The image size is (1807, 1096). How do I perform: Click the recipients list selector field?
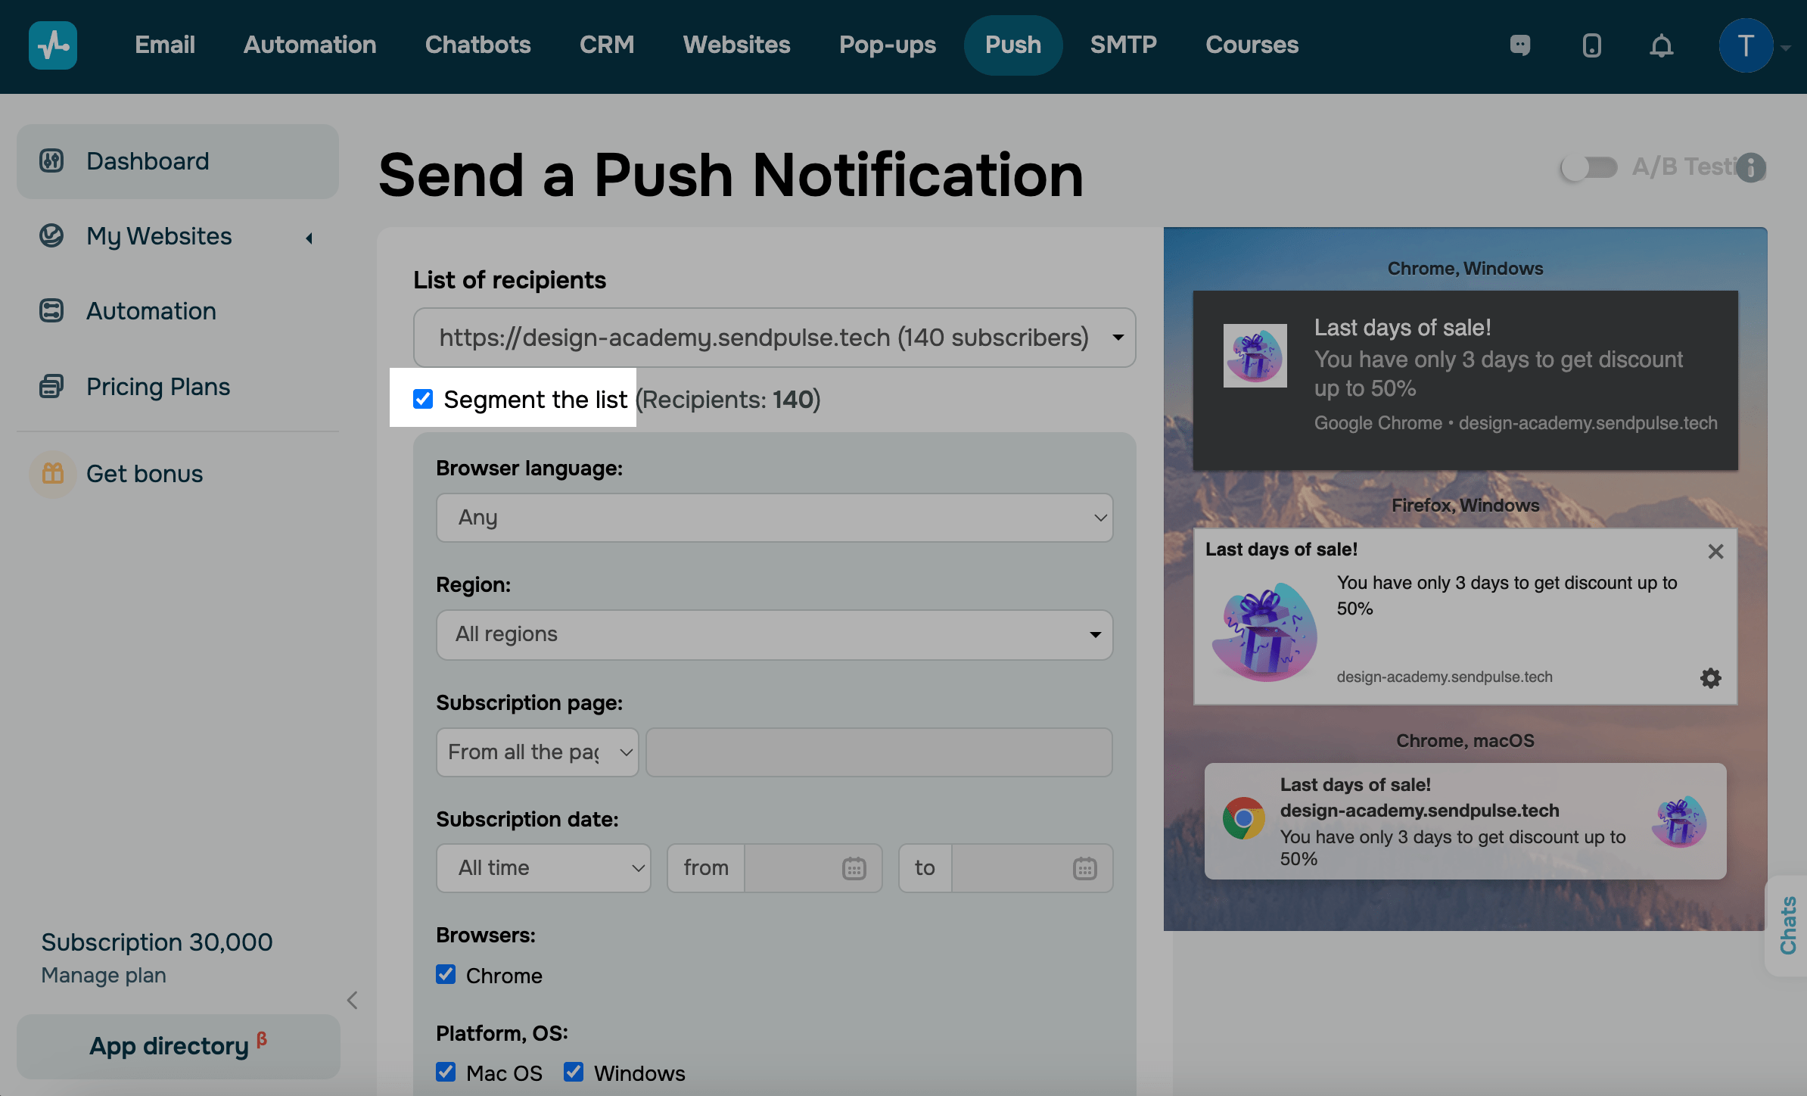coord(772,337)
